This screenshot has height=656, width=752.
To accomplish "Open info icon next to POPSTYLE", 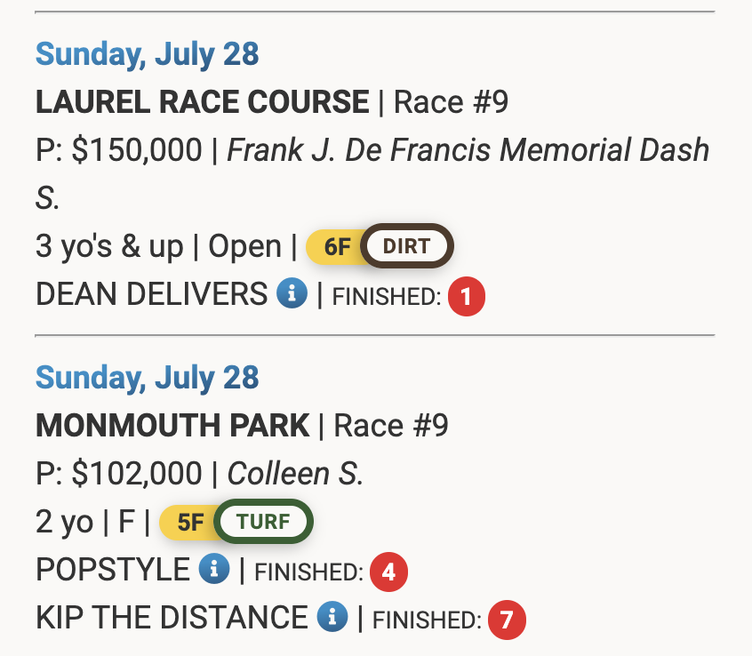I will point(214,569).
